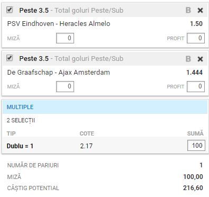Screen dimensions: 209x197
Task: Select the Dublu = 1 bet type row
Action: click(x=105, y=146)
